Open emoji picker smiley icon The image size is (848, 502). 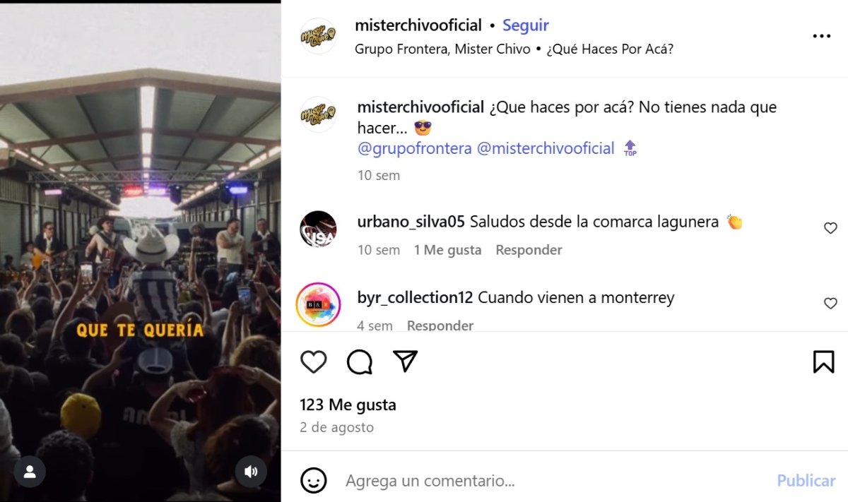coord(314,481)
